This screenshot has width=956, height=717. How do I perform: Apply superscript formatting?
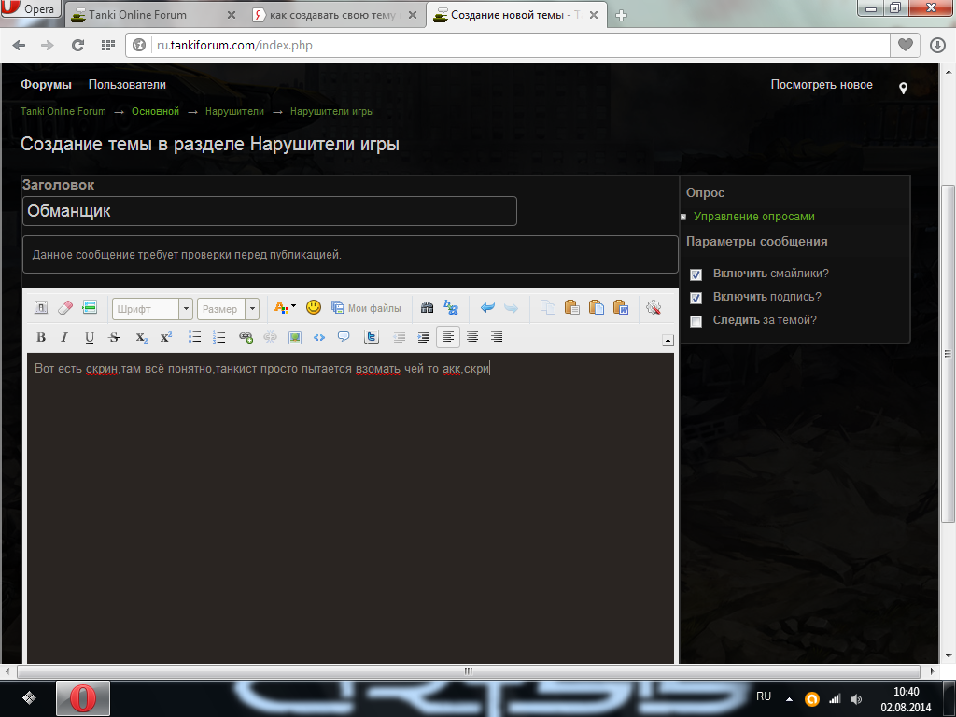tap(166, 337)
